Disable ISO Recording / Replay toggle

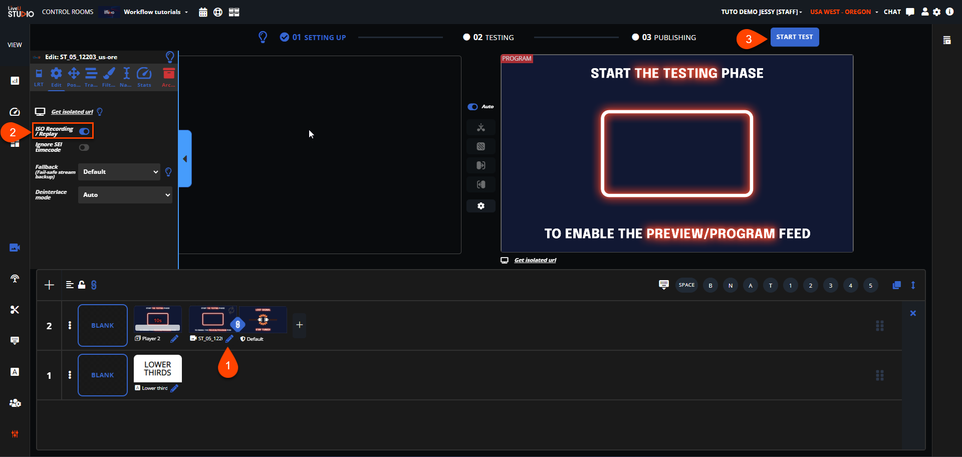pyautogui.click(x=84, y=131)
